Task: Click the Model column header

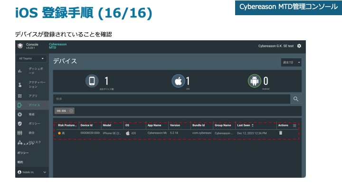Action: pos(107,125)
